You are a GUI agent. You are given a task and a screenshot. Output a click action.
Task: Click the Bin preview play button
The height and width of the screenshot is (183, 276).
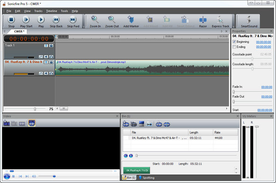(x=131, y=156)
